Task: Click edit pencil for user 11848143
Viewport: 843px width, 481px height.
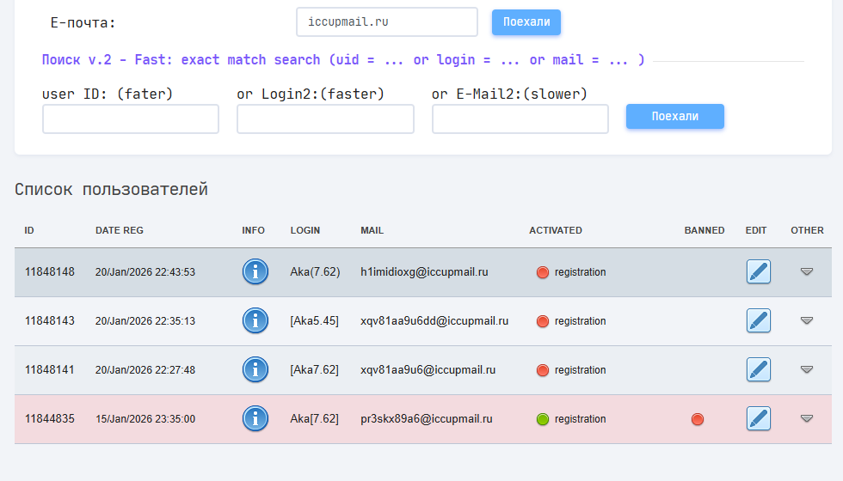Action: pyautogui.click(x=758, y=321)
